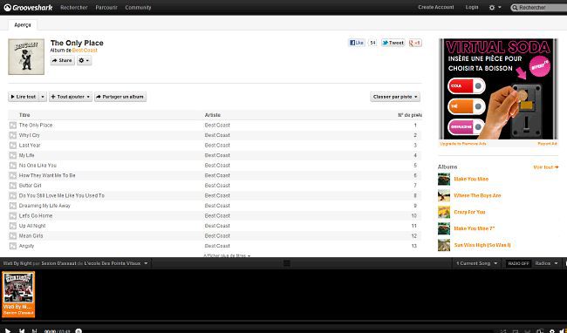Click the Partager un album button
Viewport: 567px width, 333px height.
(120, 97)
